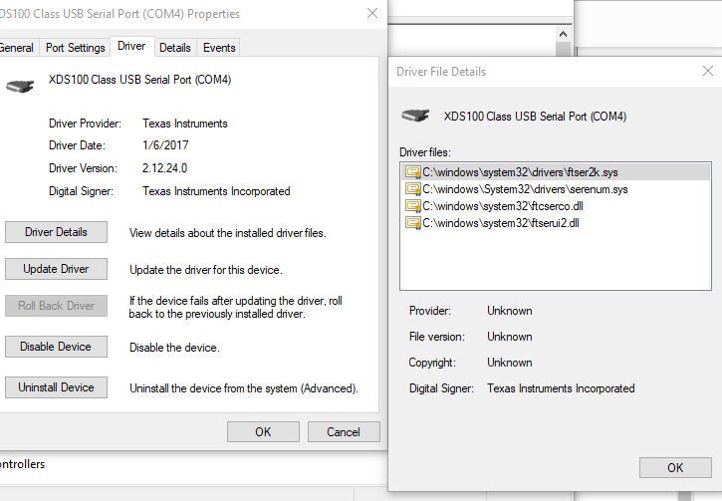This screenshot has width=722, height=501.
Task: Close the COM4 Properties window
Action: point(372,13)
